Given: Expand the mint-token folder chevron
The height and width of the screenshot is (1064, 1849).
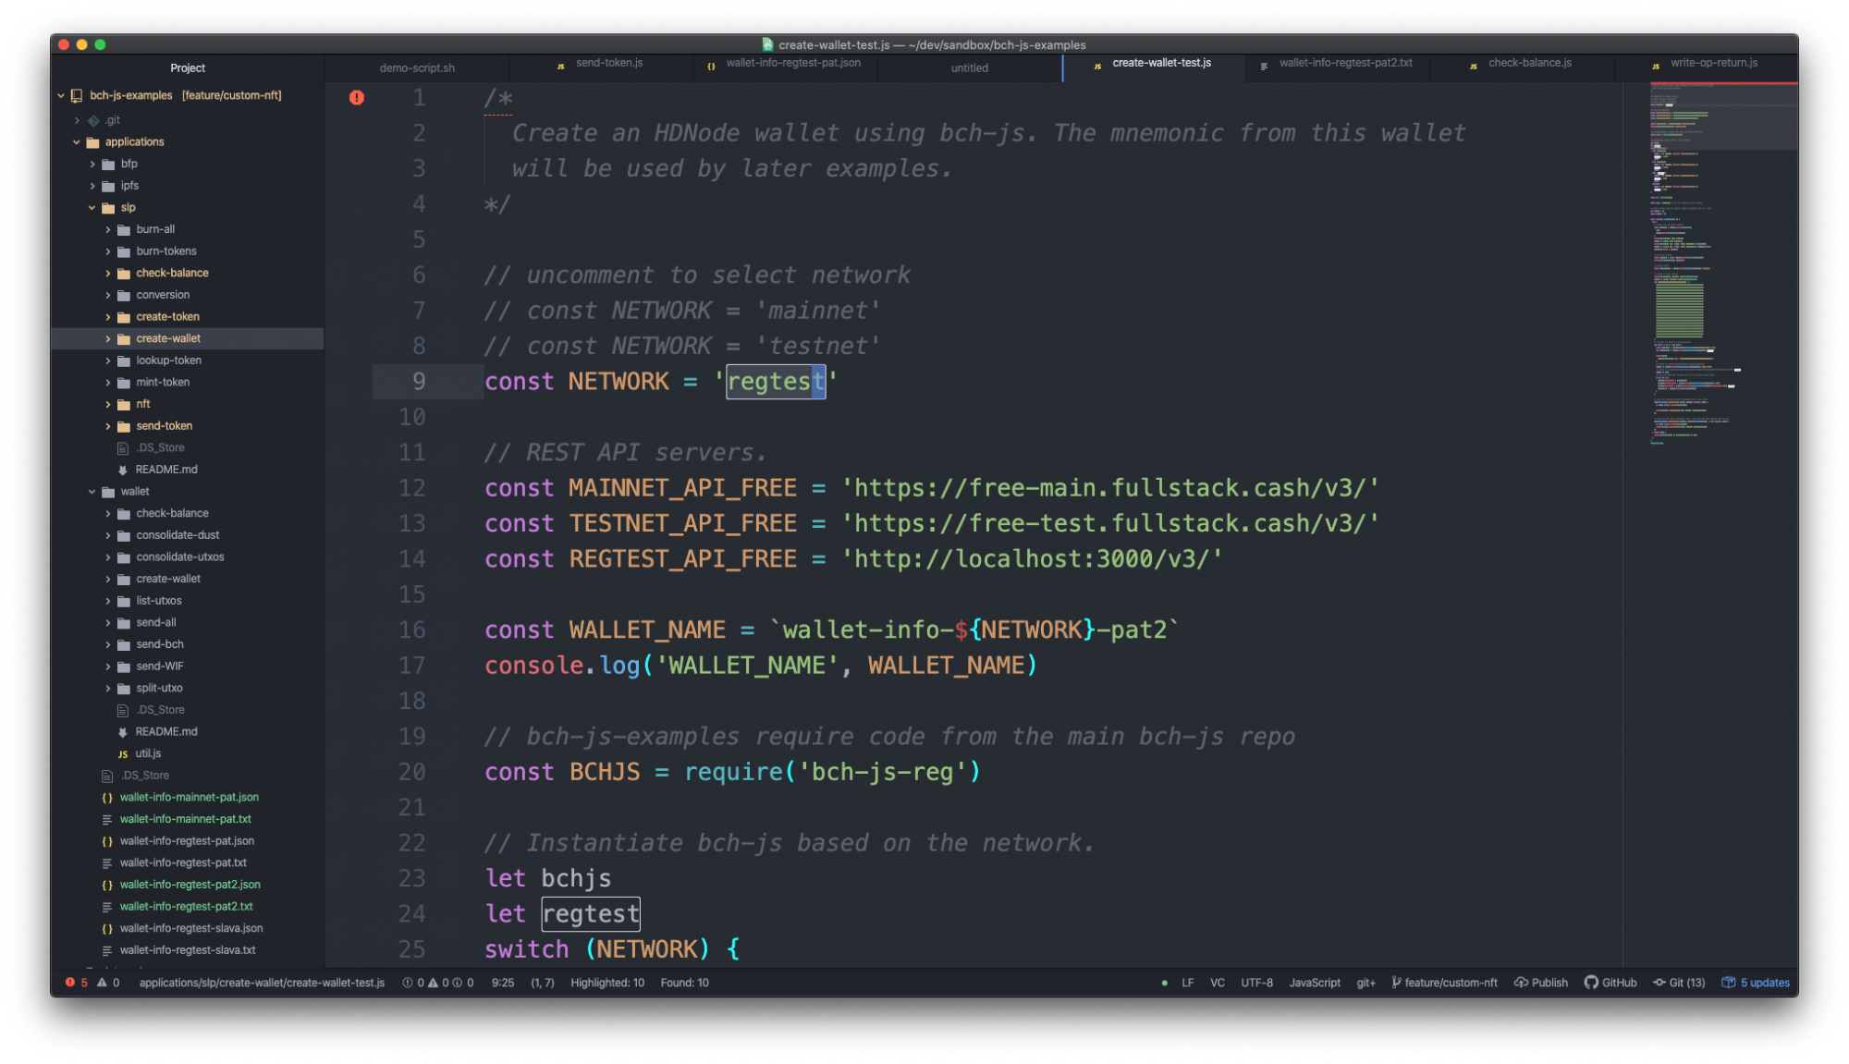Looking at the screenshot, I should coord(108,383).
